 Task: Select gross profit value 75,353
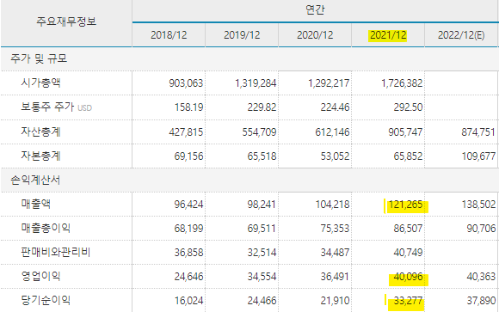tap(335, 229)
